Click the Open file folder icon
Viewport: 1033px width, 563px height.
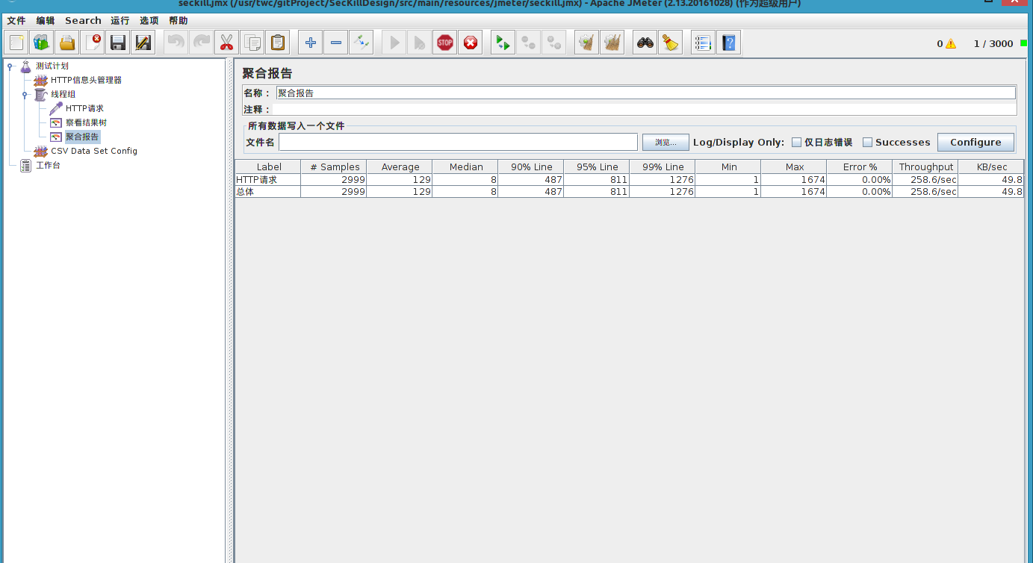(67, 43)
